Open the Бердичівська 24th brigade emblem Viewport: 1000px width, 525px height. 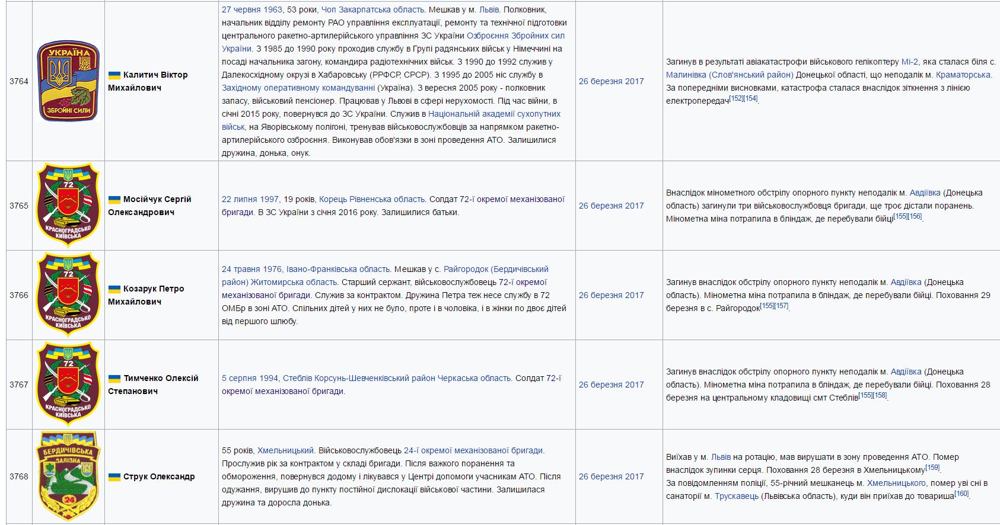68,476
